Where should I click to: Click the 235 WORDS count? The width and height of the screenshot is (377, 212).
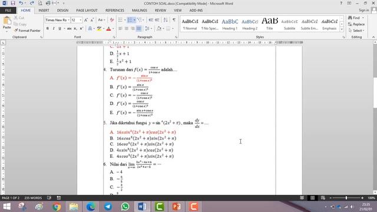33,198
